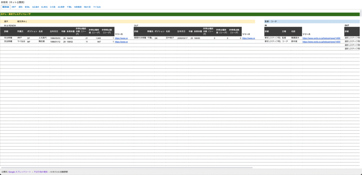Select the 確定済み cell
The width and height of the screenshot is (362, 175).
tap(22, 21)
